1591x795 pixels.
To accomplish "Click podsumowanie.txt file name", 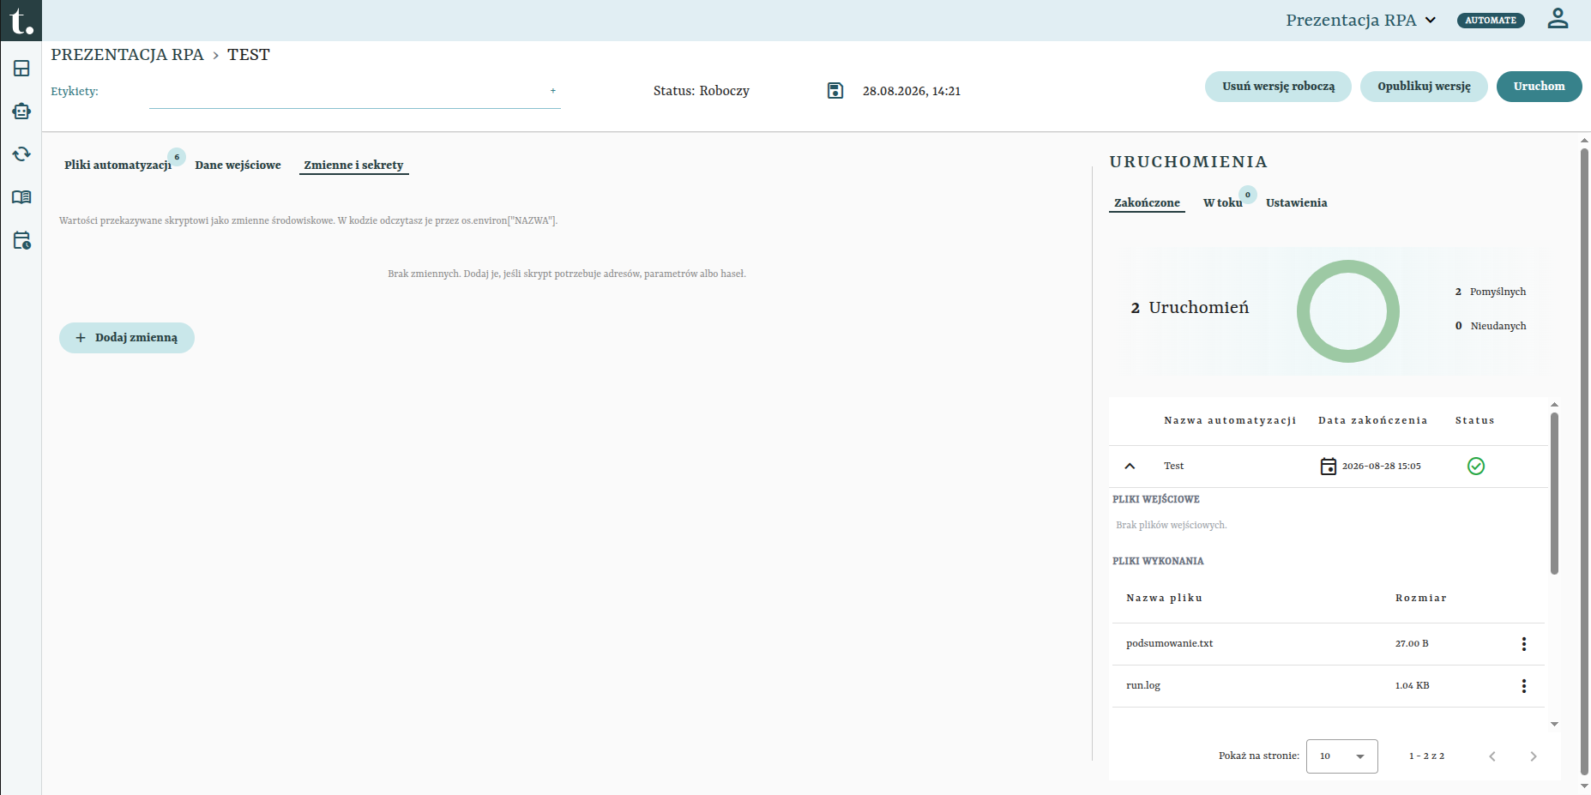I will click(1169, 643).
